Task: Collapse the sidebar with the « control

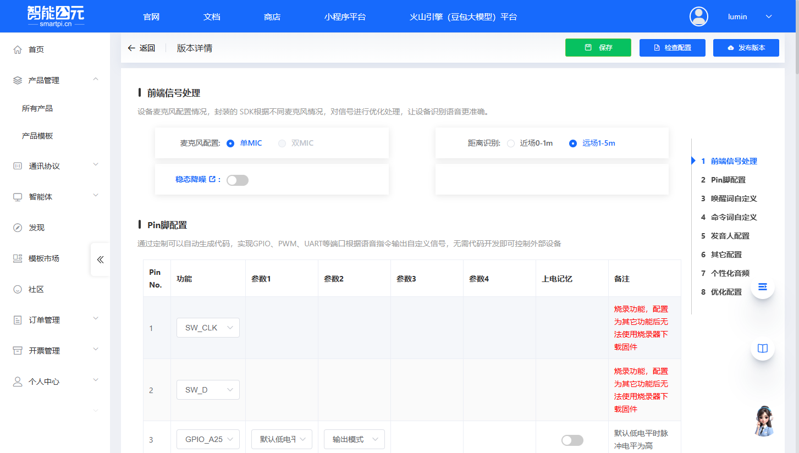Action: click(x=100, y=259)
